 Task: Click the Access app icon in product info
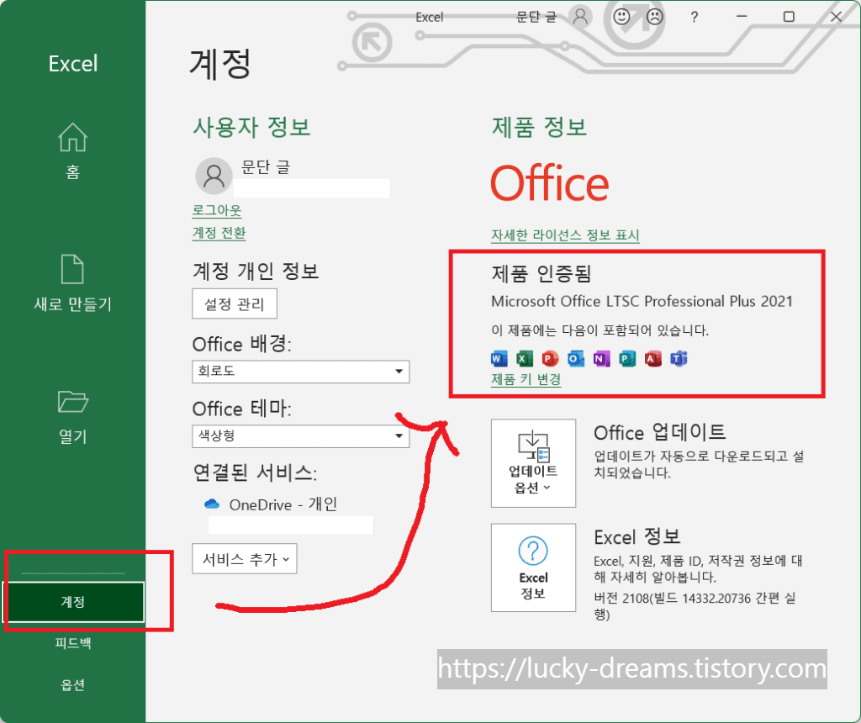652,358
